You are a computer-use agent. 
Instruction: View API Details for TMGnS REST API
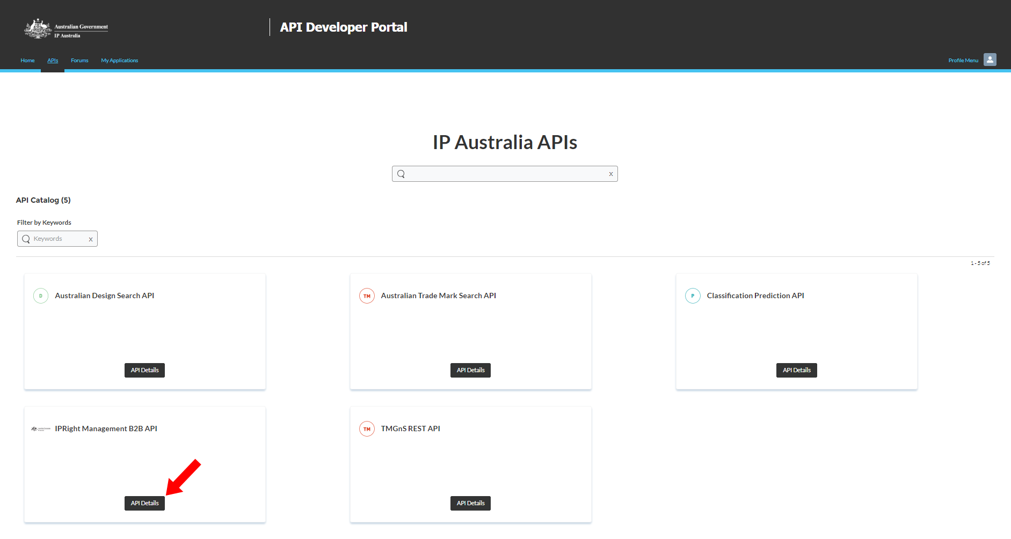pyautogui.click(x=470, y=504)
